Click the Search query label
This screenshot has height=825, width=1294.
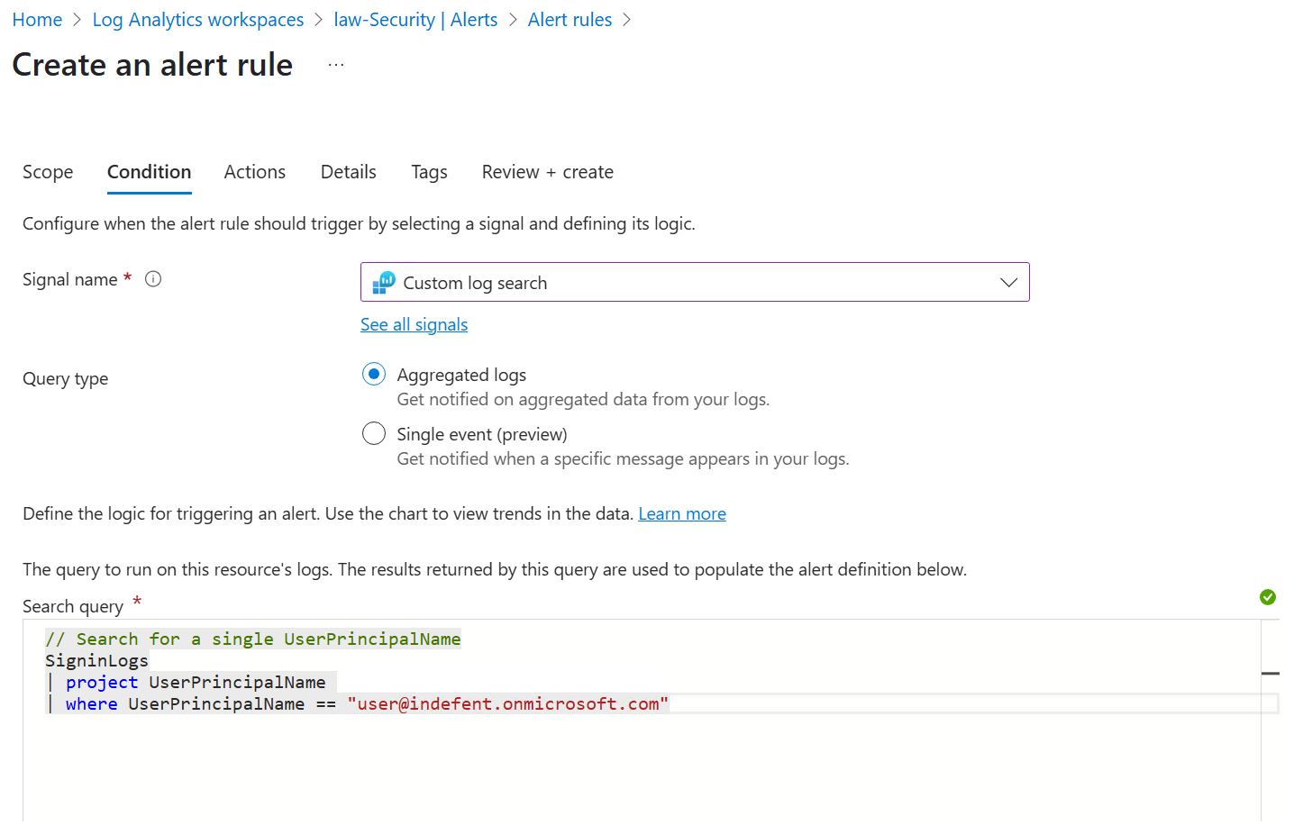(73, 607)
